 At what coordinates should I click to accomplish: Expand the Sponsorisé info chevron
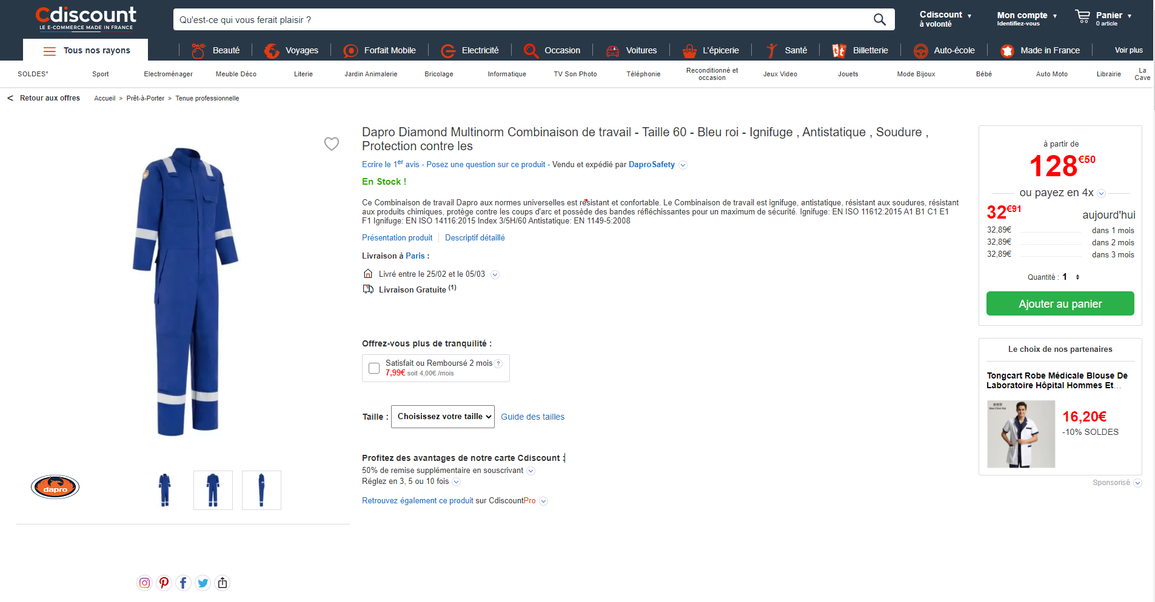point(1137,483)
